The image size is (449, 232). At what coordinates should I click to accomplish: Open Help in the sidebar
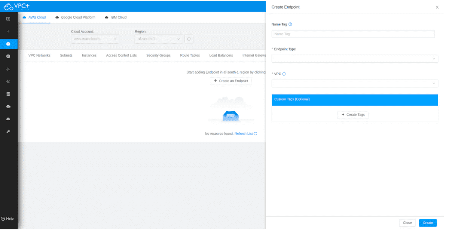(7, 219)
